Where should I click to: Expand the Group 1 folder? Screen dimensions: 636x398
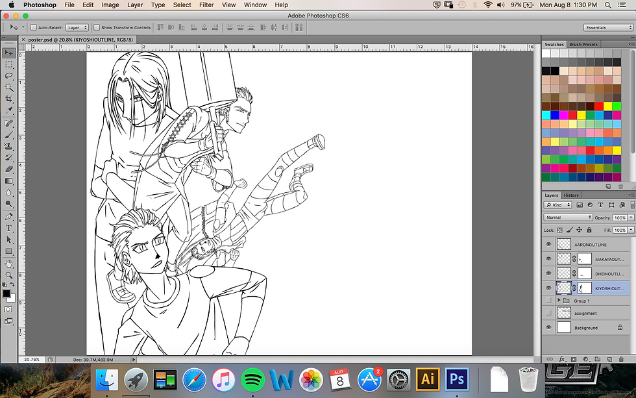[559, 301]
